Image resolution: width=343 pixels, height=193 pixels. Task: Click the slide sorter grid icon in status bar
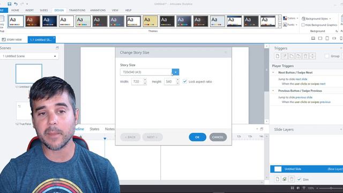pyautogui.click(x=292, y=188)
